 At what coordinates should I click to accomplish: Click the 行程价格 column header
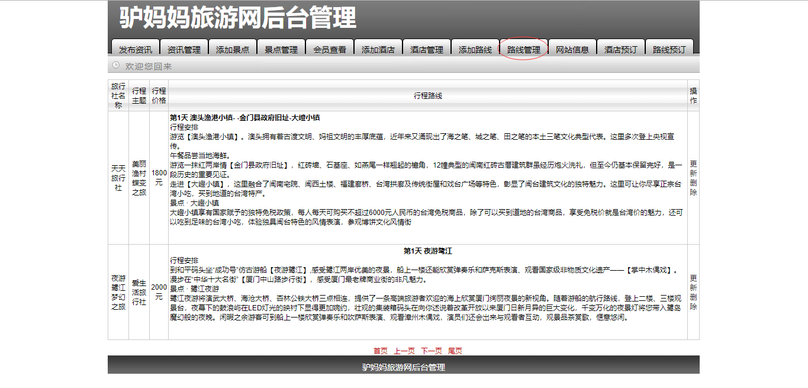[x=159, y=95]
